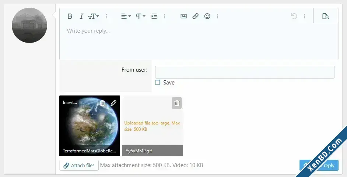Screen dimensions: 347x177
Task: Click the 'Uploaded file too large' error text
Action: (152, 126)
